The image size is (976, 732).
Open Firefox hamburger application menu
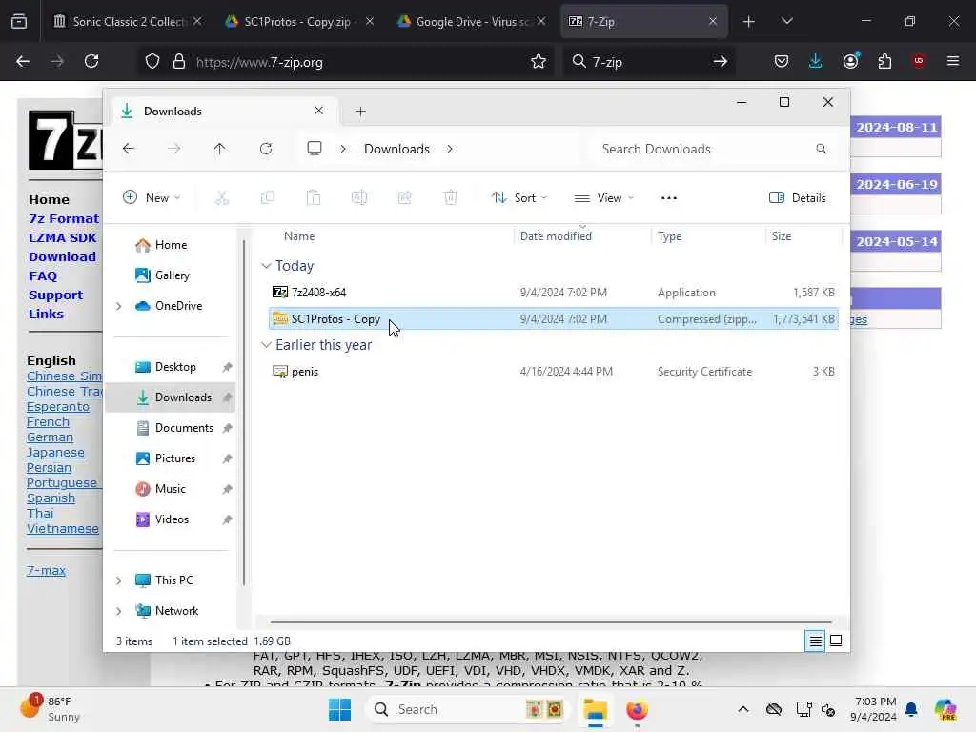coord(953,61)
